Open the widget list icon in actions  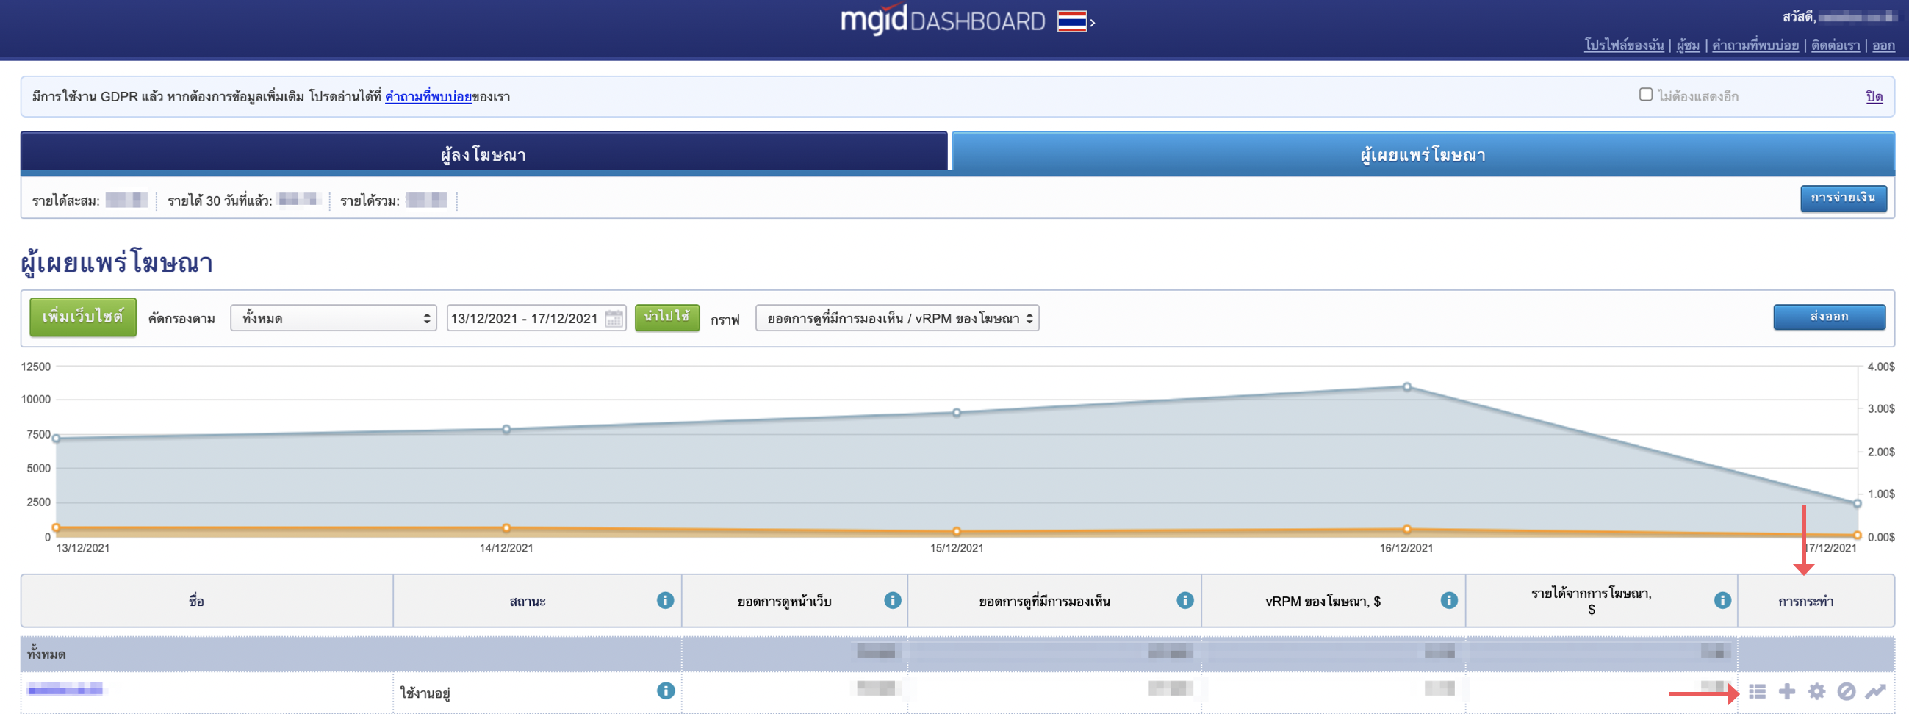pos(1757,691)
